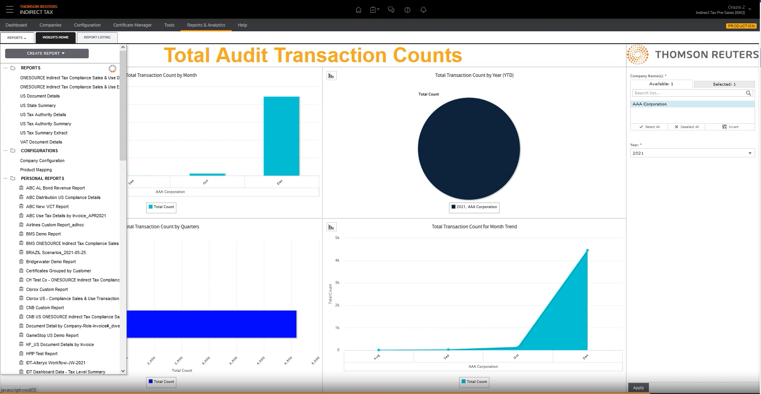Open the chat messages icon
761x394 pixels.
391,10
